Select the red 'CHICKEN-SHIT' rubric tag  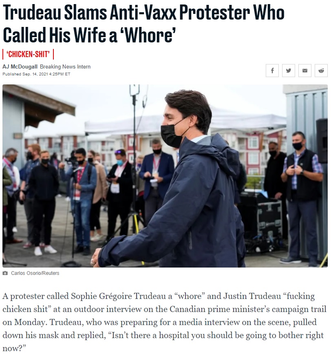pos(28,54)
